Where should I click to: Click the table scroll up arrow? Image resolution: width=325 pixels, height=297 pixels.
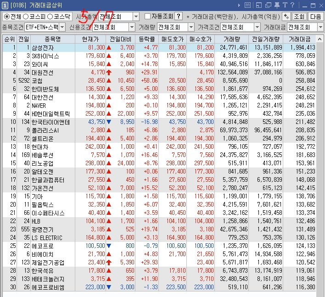click(x=320, y=39)
